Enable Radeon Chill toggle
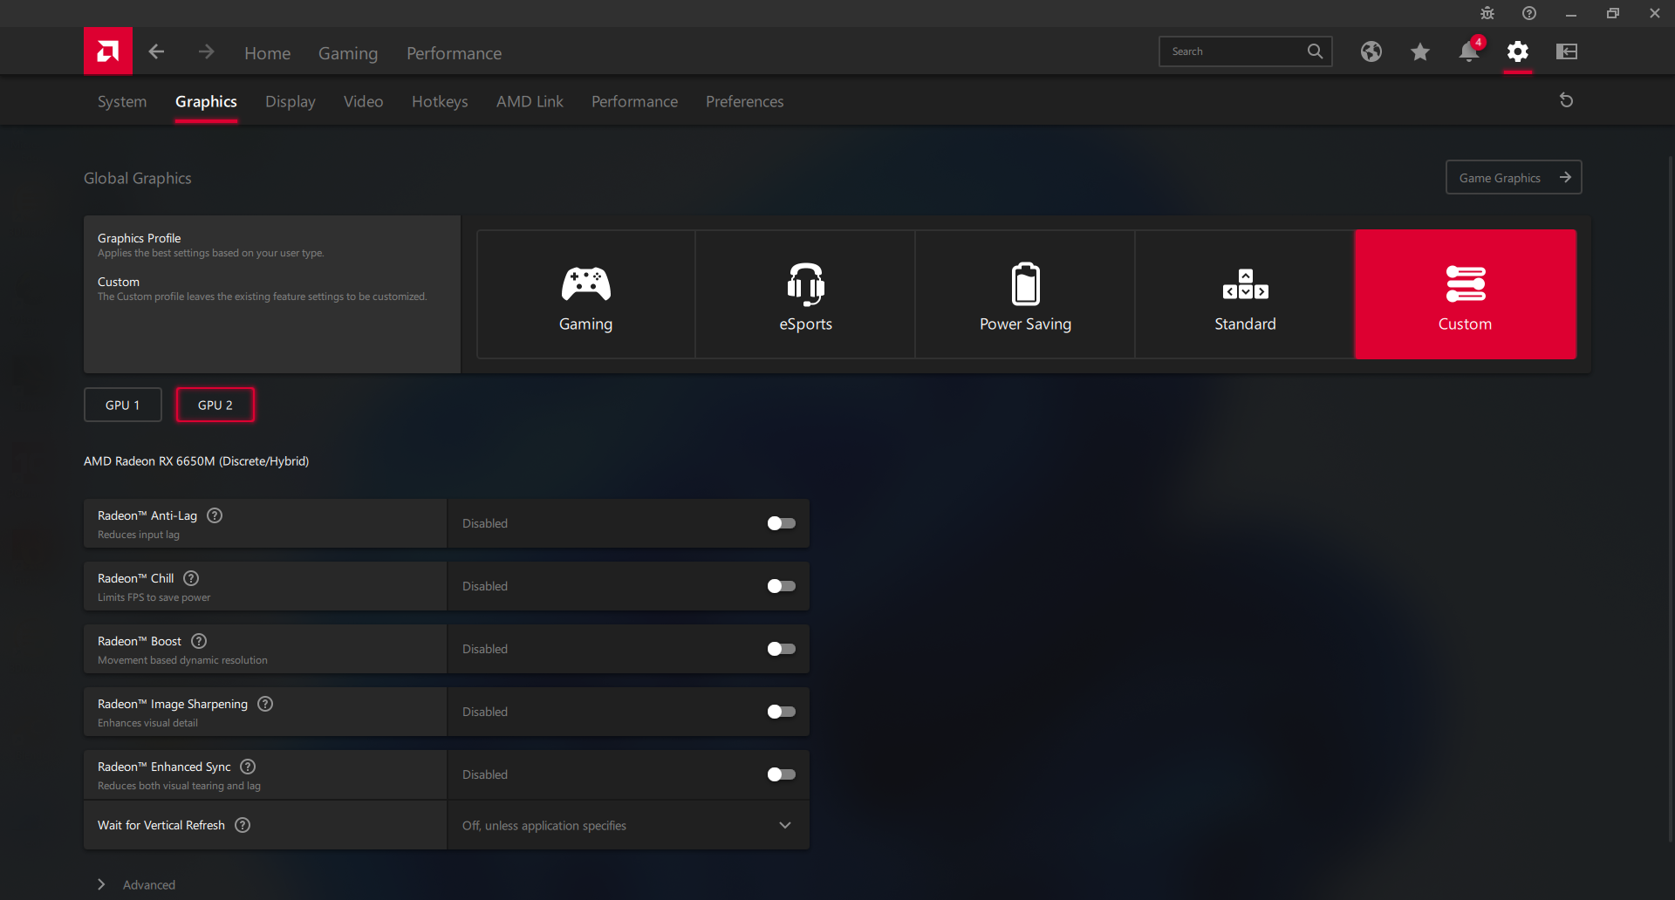The image size is (1675, 900). (782, 586)
